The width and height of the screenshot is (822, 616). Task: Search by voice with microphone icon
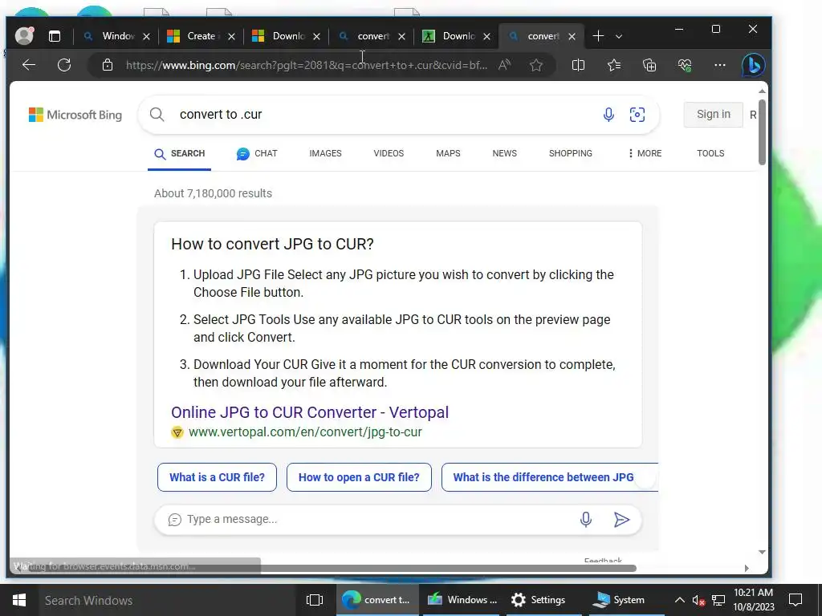point(608,114)
